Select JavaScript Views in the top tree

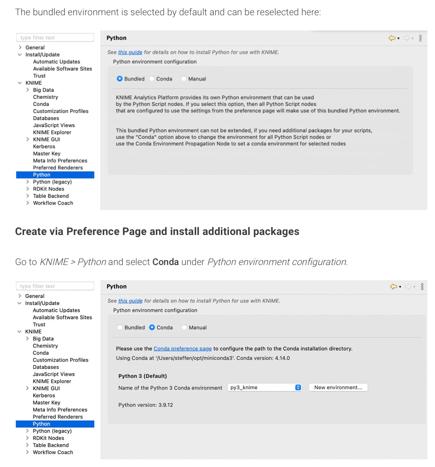pos(54,125)
